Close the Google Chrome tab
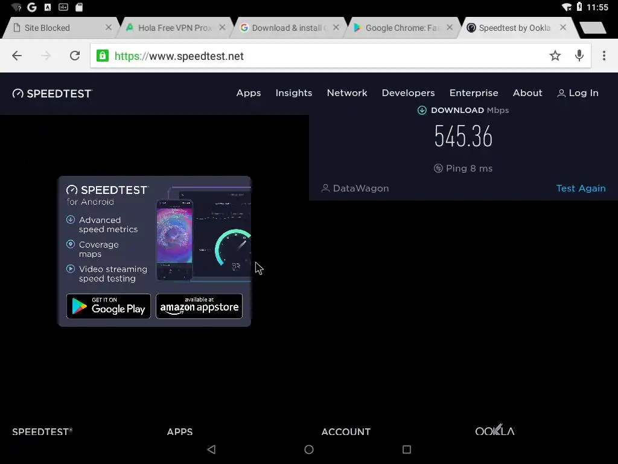Screen dimensions: 618x464 point(450,27)
